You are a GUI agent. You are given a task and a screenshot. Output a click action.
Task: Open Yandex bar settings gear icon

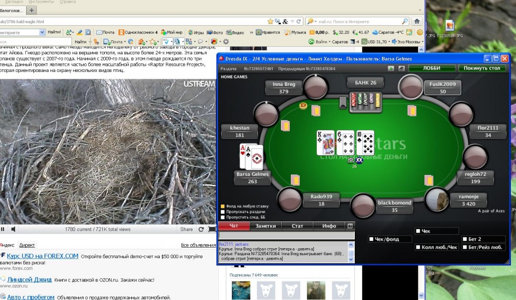[x=226, y=42]
